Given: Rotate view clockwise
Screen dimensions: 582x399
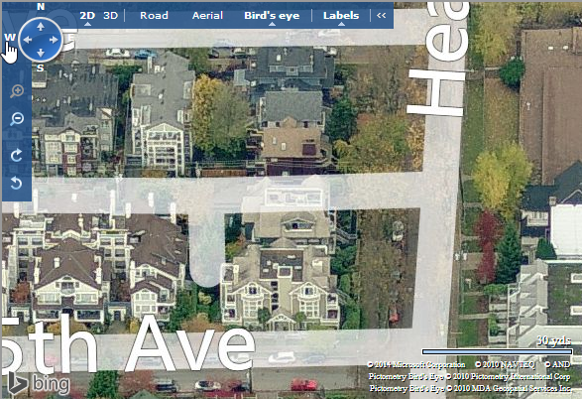Looking at the screenshot, I should 16,155.
